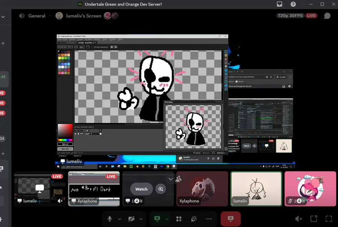
Task: Click the upper plus icon in sidebar
Action: click(3, 43)
